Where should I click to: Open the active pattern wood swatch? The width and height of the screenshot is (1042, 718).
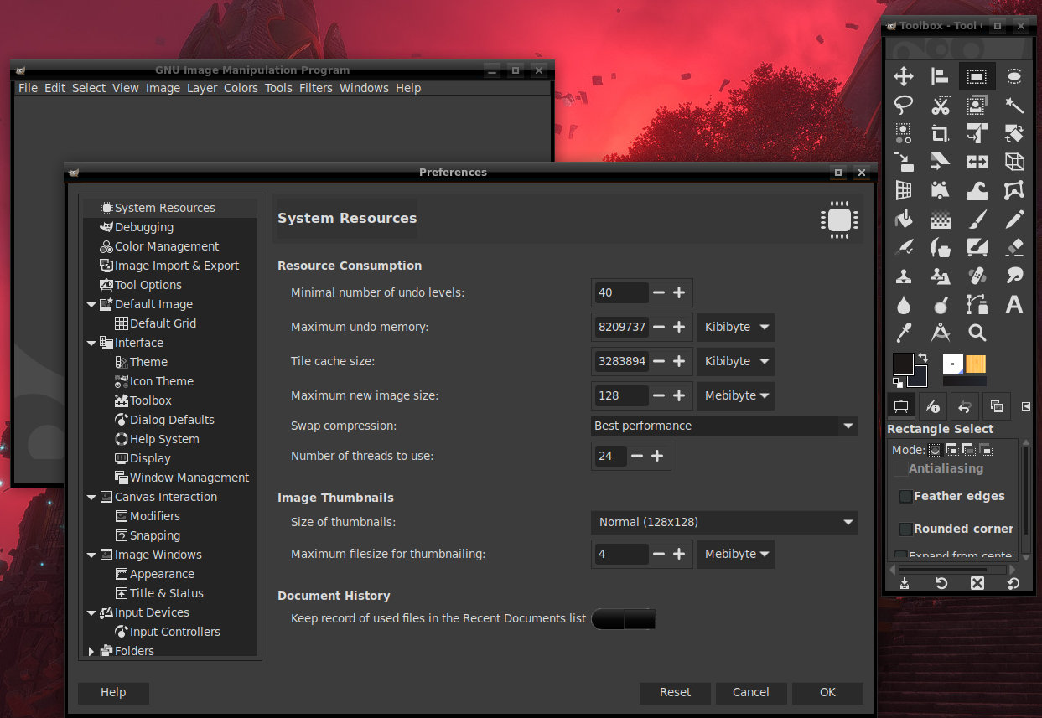(x=976, y=364)
